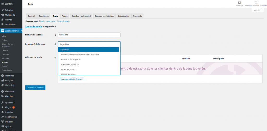Image resolution: width=267 pixels, height=131 pixels.
Task: Click the region dropdown list scrollbar
Action: coord(120,50)
